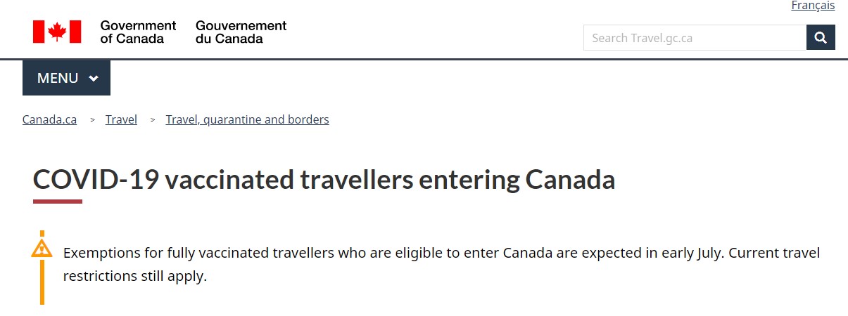Click the separator arrow after Travel breadcrumb
The width and height of the screenshot is (848, 316).
[x=153, y=120]
